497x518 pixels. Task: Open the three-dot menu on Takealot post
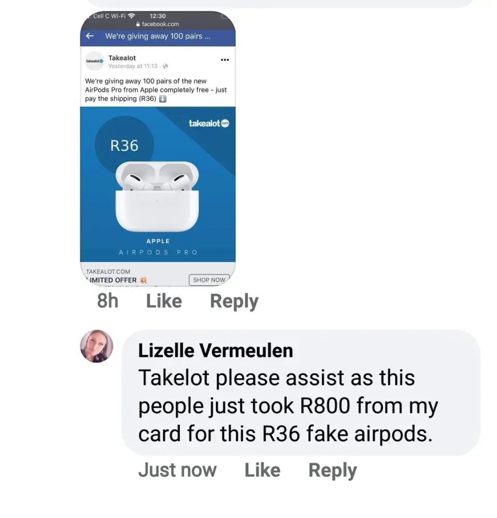coord(225,60)
